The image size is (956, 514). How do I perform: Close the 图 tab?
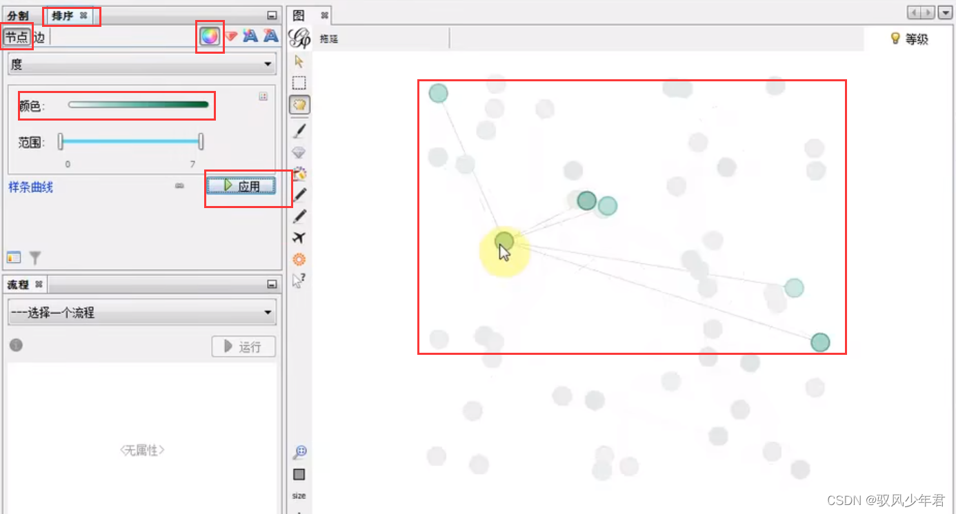click(324, 15)
